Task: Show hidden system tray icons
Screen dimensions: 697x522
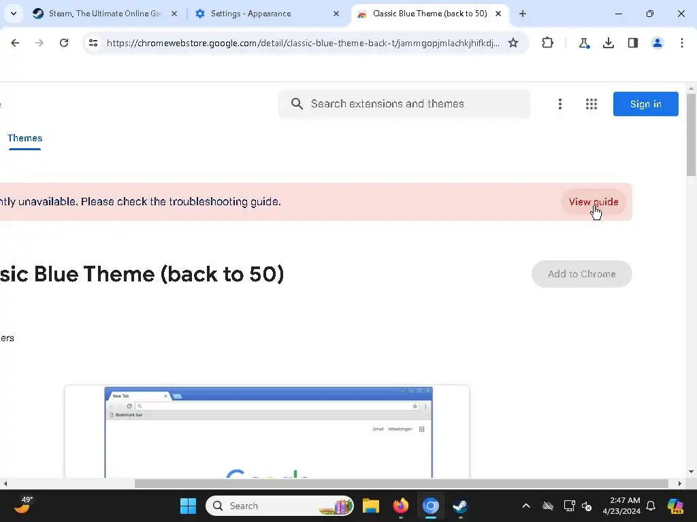Action: [526, 506]
